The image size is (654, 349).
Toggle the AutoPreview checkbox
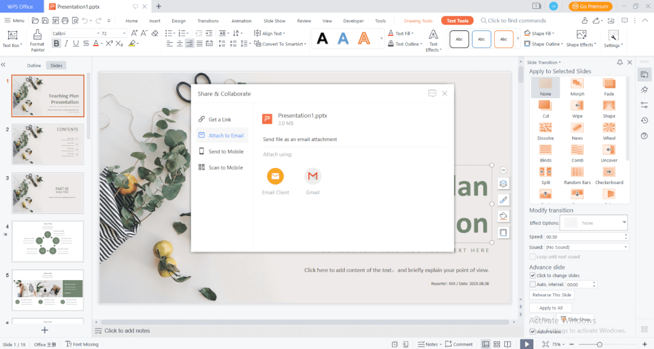[533, 332]
